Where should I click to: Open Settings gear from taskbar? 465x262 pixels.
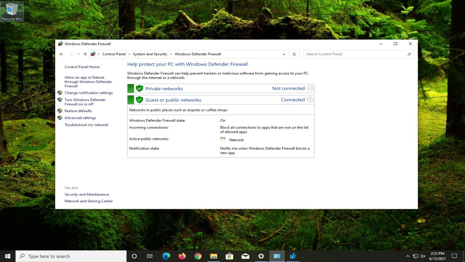tap(261, 256)
